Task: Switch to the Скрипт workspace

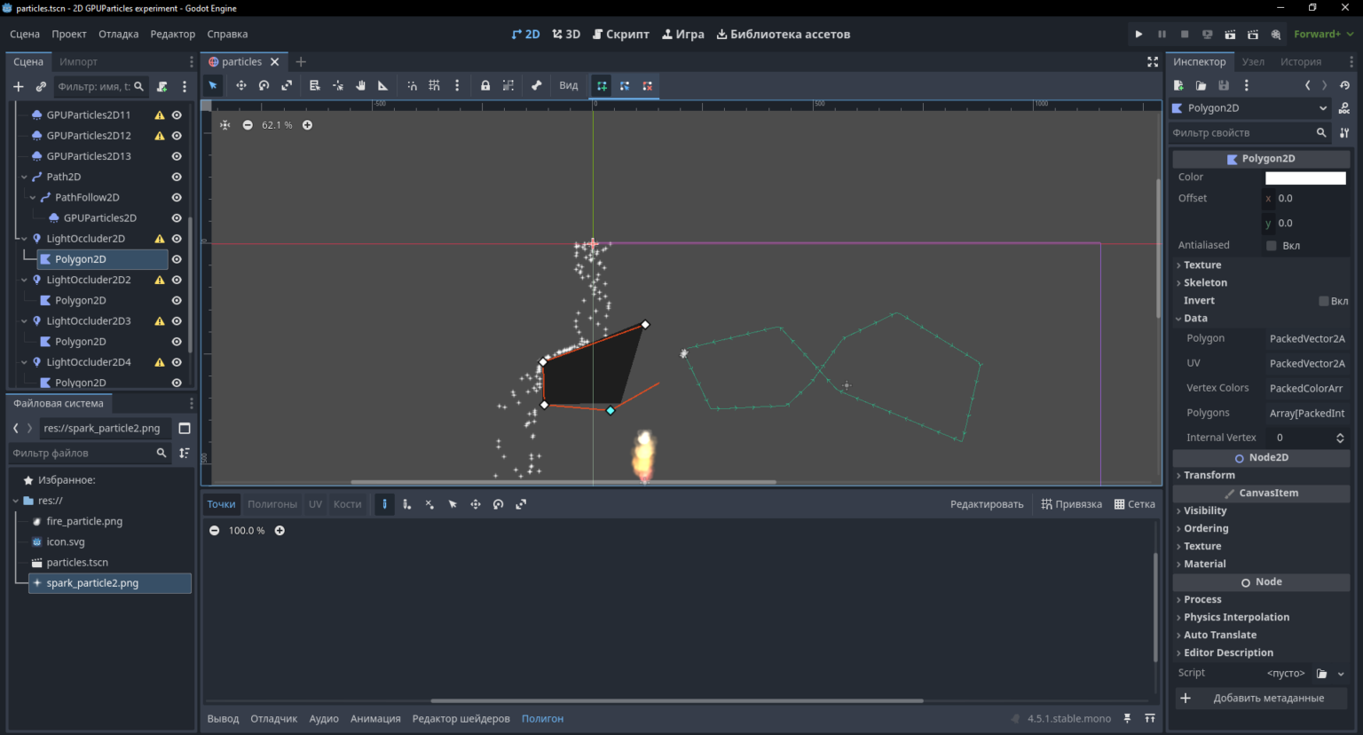Action: 621,35
